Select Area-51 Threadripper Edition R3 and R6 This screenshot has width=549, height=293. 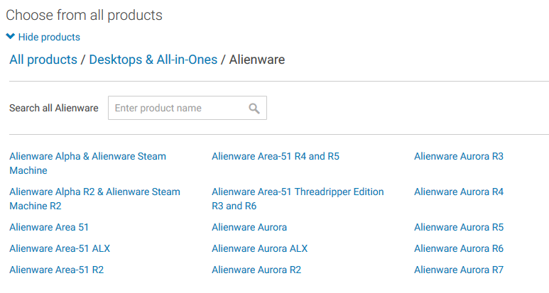298,199
